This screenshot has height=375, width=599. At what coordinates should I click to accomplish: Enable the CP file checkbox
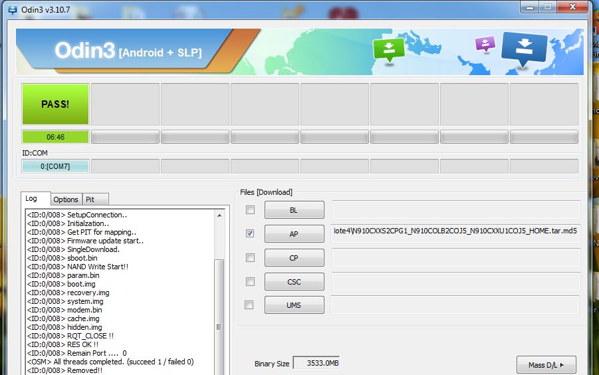coord(250,258)
